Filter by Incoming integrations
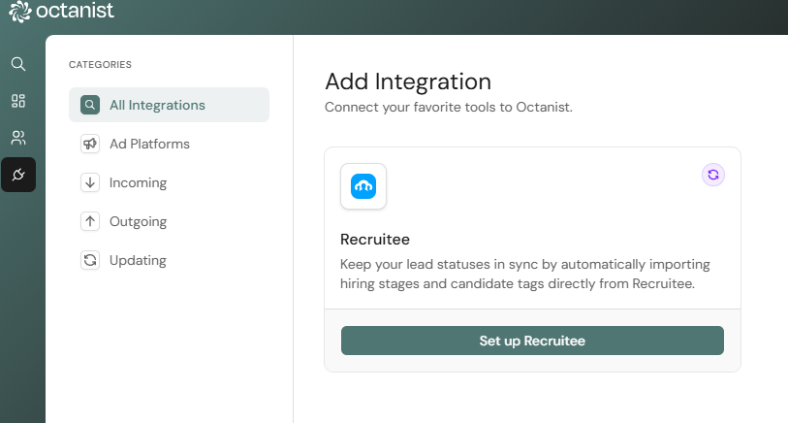This screenshot has height=423, width=788. 169,182
